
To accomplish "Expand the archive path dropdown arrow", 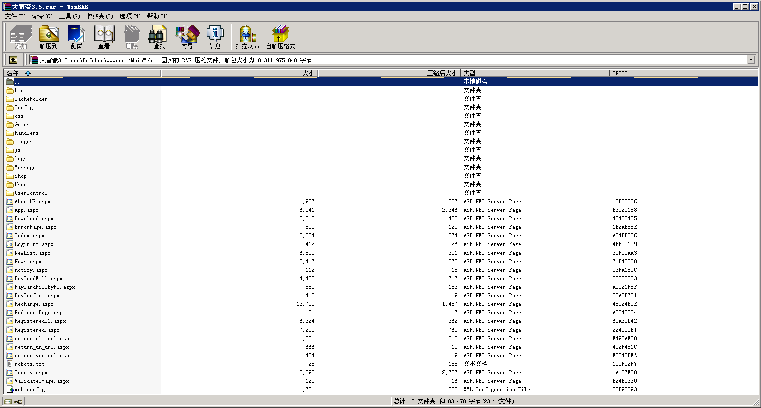I will pyautogui.click(x=751, y=60).
